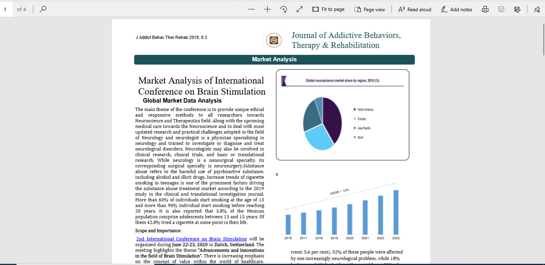Open the Page view options
The height and width of the screenshot is (265, 545).
point(370,9)
